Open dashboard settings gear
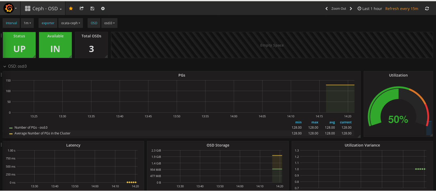The height and width of the screenshot is (191, 436). click(103, 8)
